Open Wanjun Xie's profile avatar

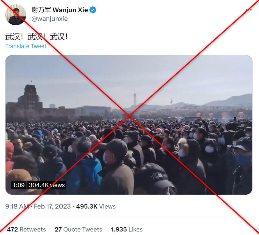[x=16, y=15]
